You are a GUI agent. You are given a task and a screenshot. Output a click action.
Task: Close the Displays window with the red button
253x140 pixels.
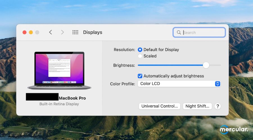coord(24,32)
